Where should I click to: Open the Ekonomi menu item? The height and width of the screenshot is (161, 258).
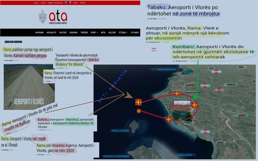coord(73,33)
